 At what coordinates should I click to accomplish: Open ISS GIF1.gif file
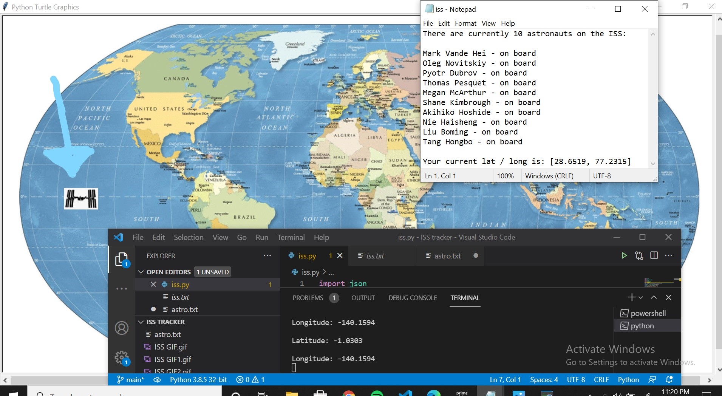(208, 359)
